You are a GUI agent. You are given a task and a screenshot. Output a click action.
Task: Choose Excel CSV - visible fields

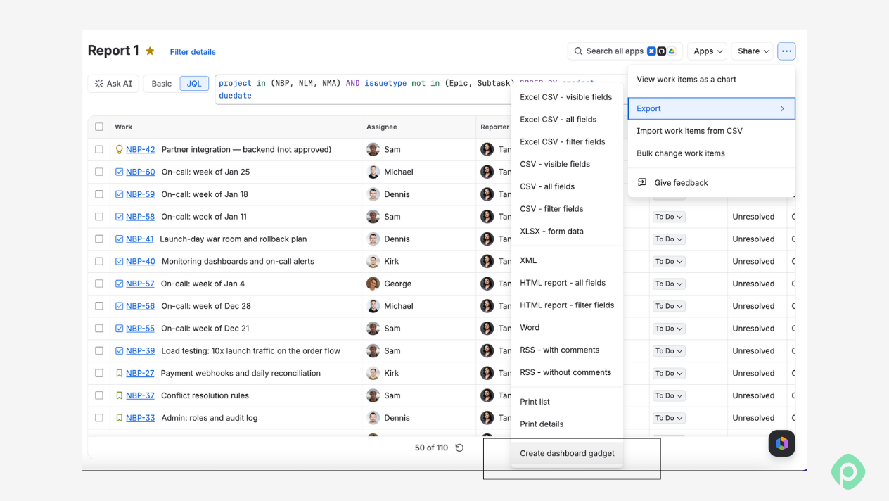(x=567, y=97)
